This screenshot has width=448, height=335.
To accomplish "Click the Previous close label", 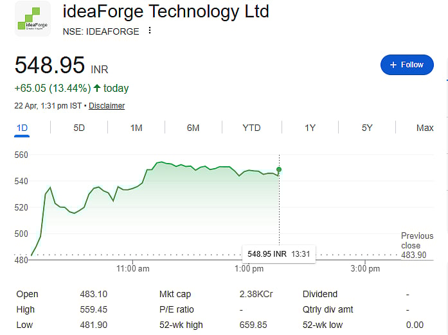I will (417, 241).
